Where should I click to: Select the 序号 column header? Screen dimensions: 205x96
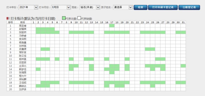tap(11, 22)
